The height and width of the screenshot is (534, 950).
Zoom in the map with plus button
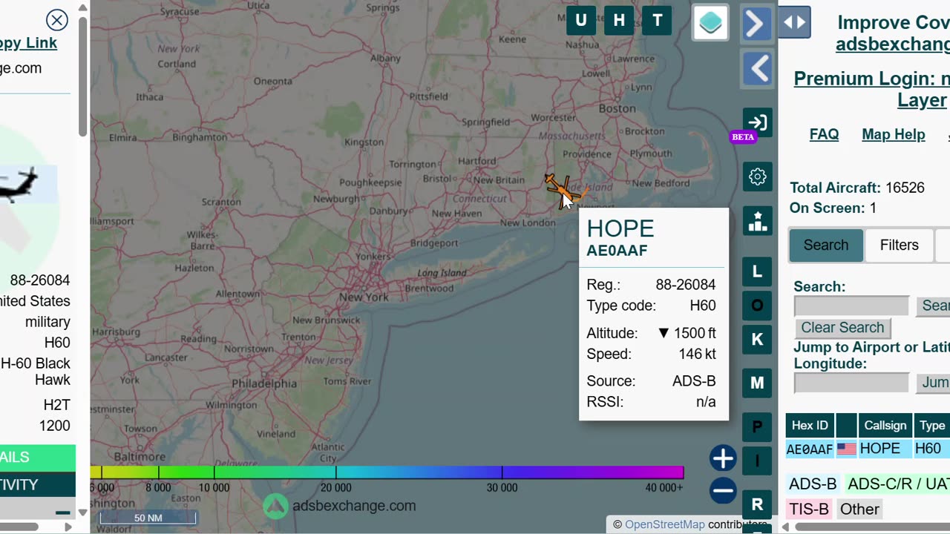coord(723,458)
